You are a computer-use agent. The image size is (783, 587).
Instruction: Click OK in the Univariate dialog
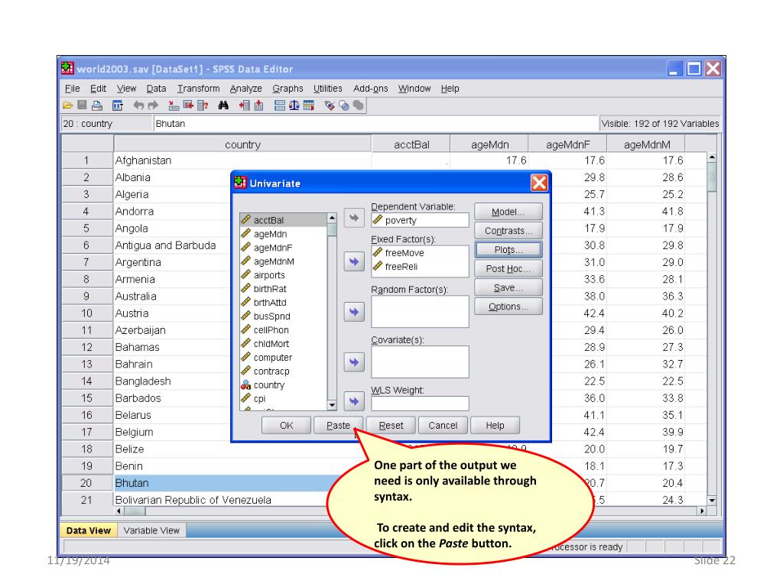coord(287,425)
